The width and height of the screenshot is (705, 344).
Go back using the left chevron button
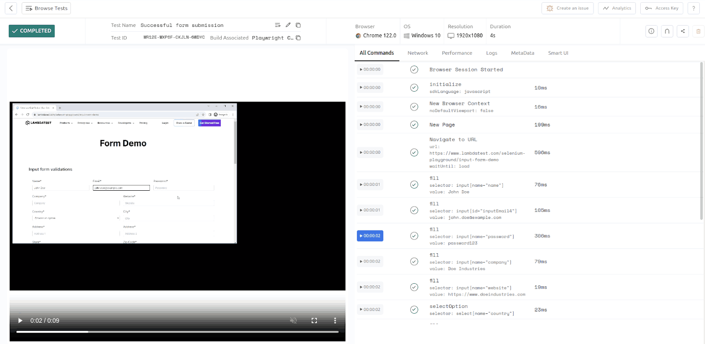(x=11, y=8)
